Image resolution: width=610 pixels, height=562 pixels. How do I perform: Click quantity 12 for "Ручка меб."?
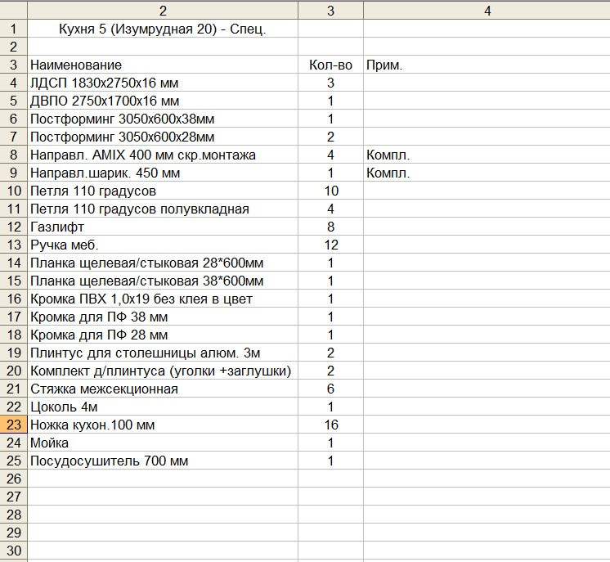tap(330, 245)
